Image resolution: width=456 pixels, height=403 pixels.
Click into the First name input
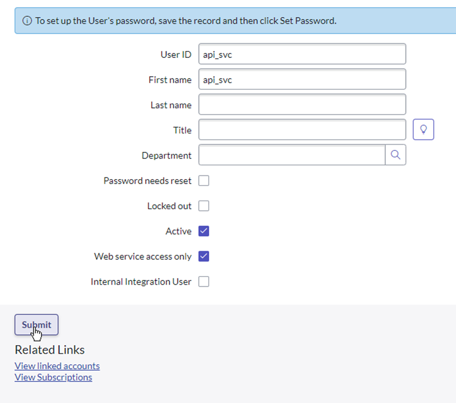click(302, 79)
